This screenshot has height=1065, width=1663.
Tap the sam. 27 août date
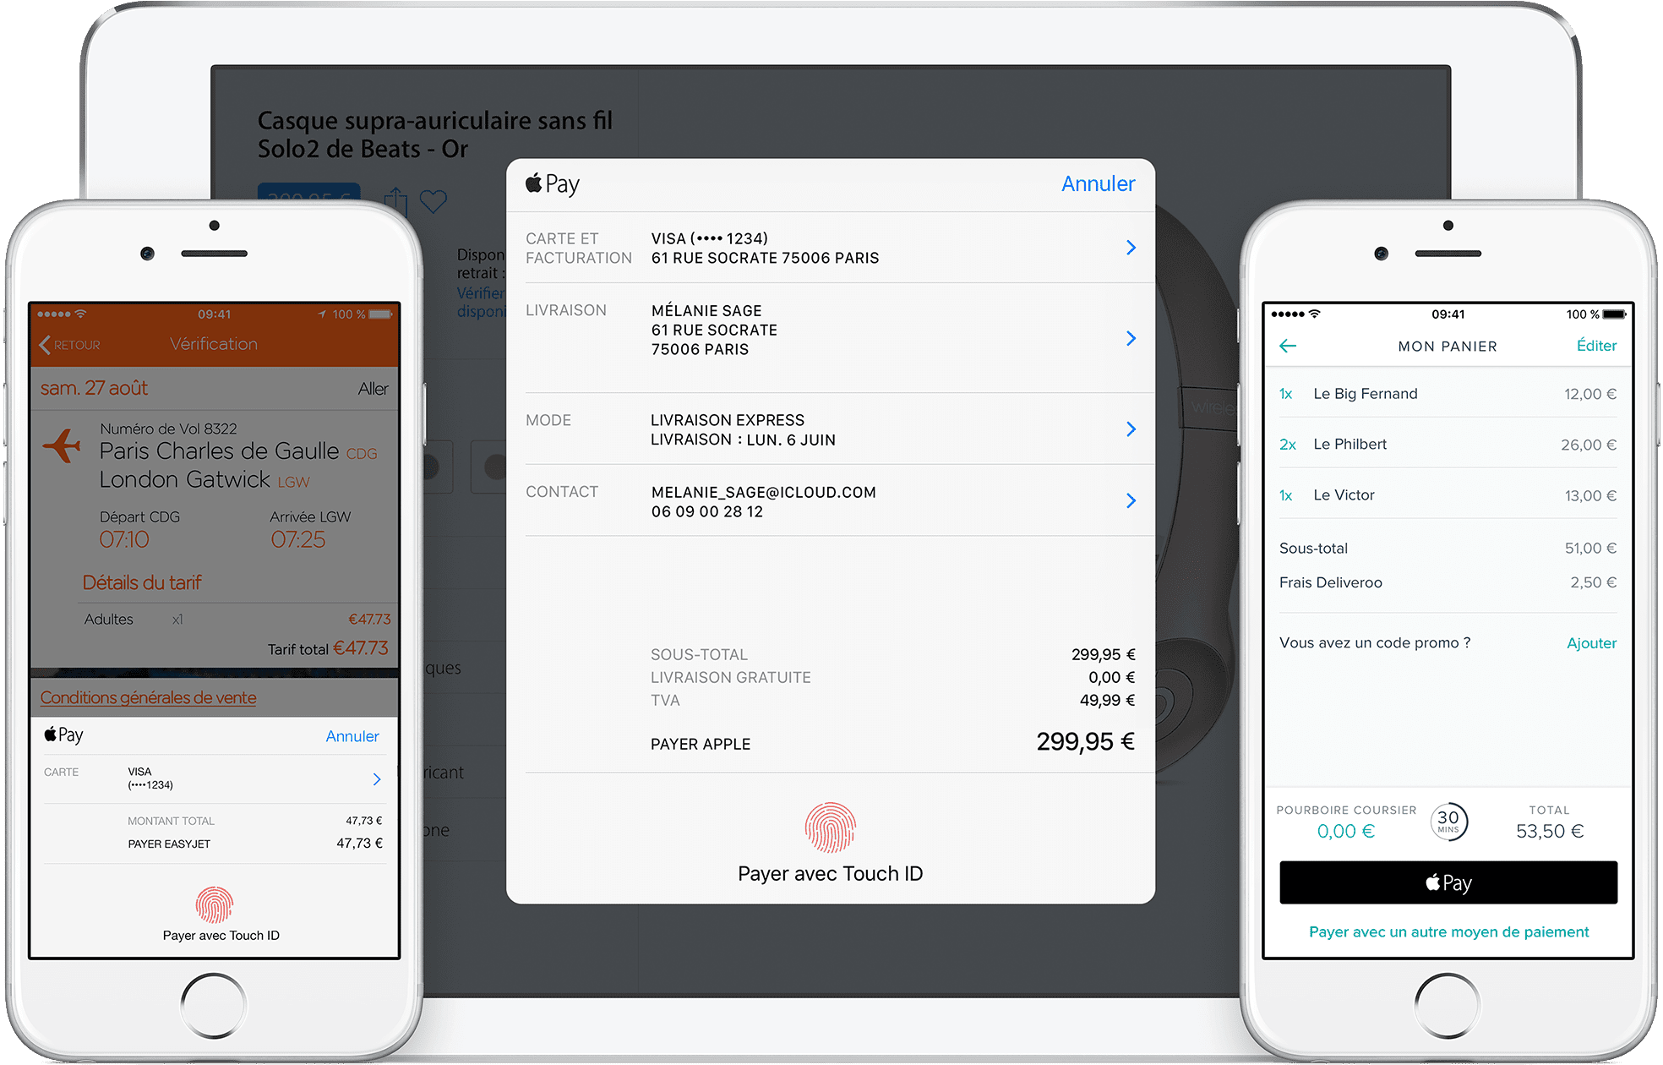click(x=94, y=388)
